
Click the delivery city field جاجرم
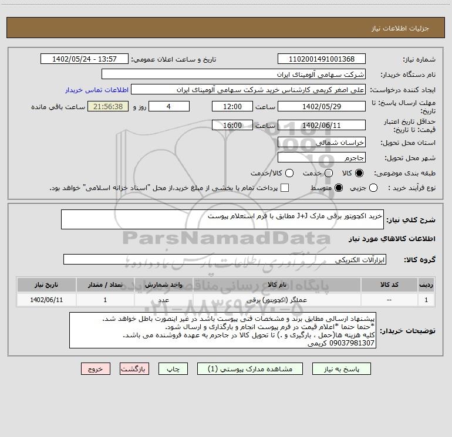322,158
